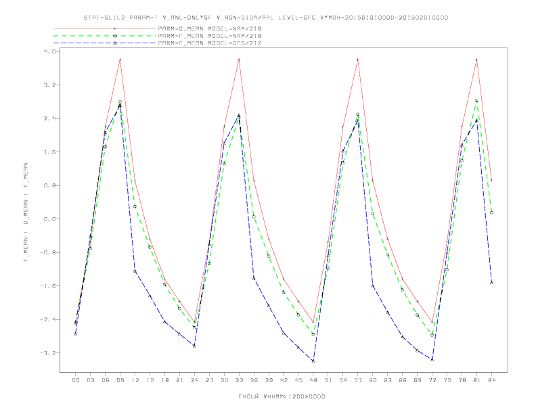Click the x-axis tick label 27
Image resolution: width=536 pixels, height=414 pixels.
tap(209, 380)
